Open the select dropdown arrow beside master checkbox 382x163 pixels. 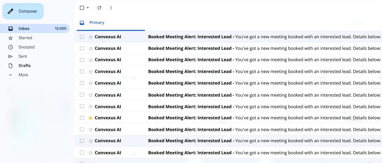coord(88,8)
